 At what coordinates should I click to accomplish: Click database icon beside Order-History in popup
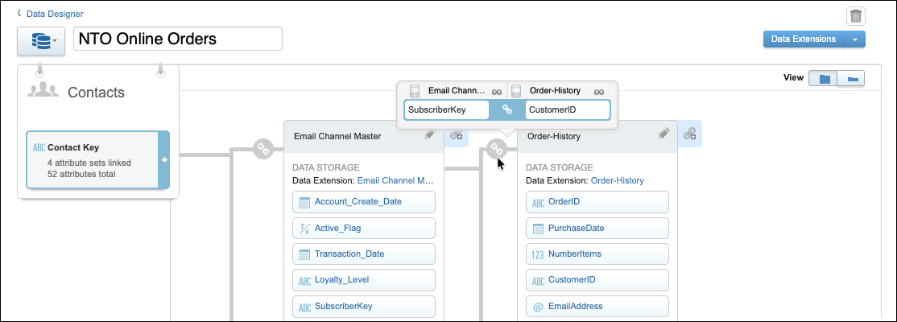[x=516, y=91]
